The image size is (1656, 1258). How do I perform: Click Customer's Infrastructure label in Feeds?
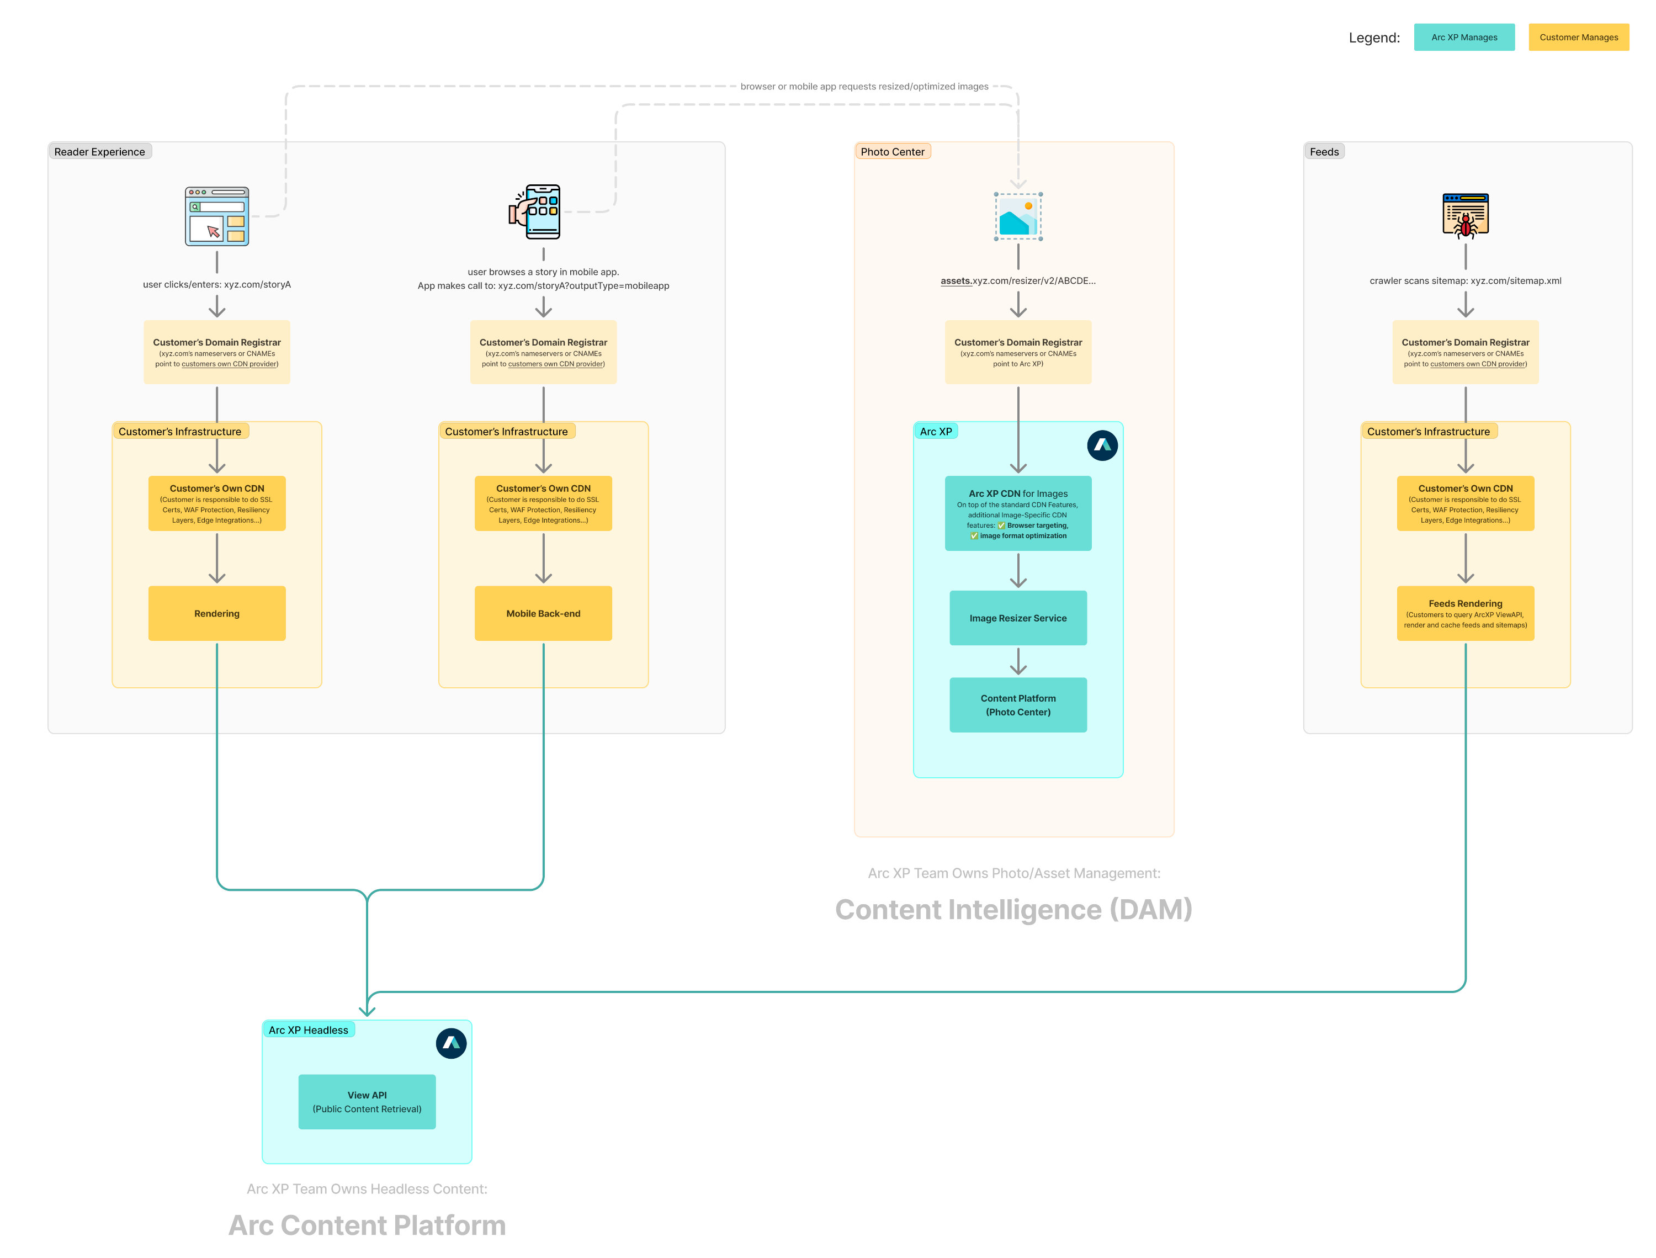click(x=1429, y=431)
